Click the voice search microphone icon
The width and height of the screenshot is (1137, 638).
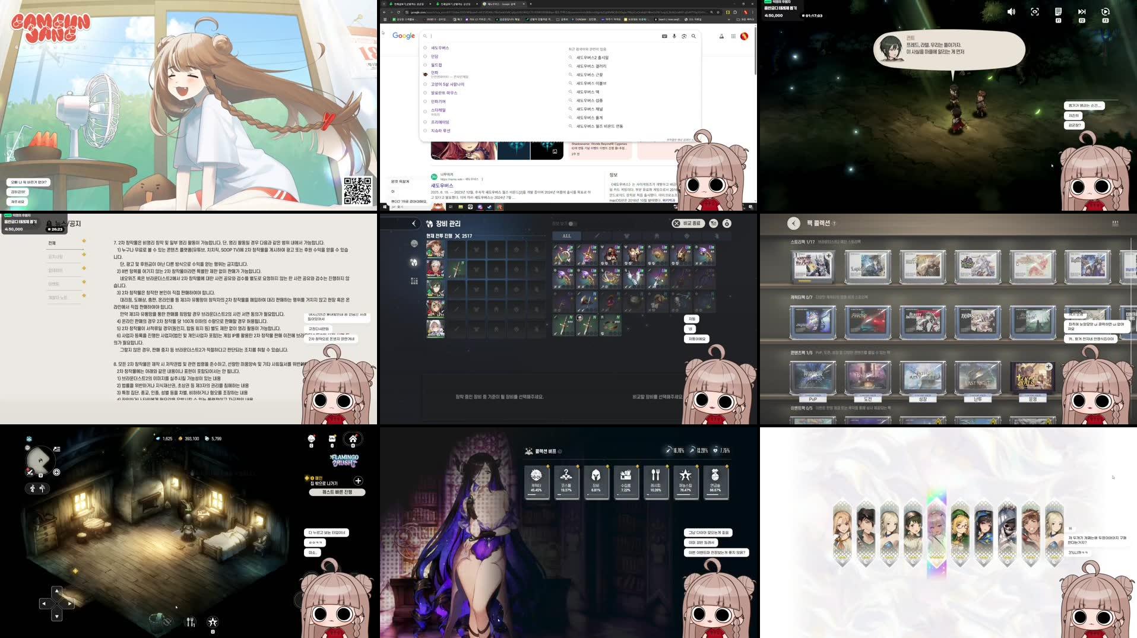tap(674, 36)
